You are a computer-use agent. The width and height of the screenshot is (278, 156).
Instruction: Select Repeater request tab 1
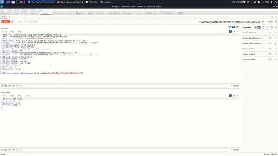point(3,17)
